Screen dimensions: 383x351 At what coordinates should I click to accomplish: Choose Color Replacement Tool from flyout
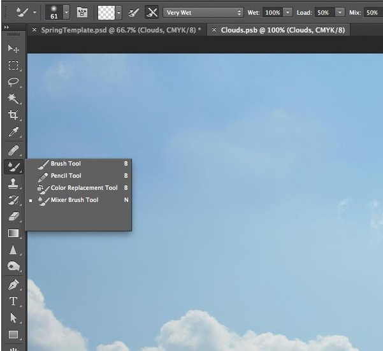pos(78,188)
